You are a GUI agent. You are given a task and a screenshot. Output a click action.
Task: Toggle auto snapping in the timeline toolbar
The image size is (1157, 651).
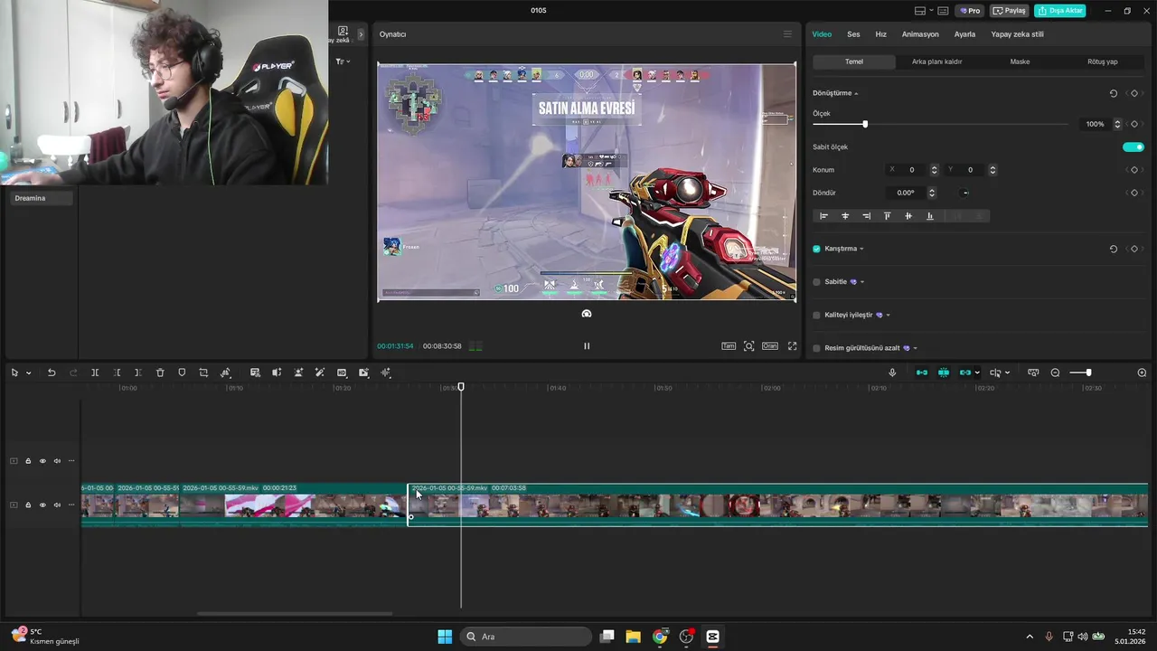(944, 373)
